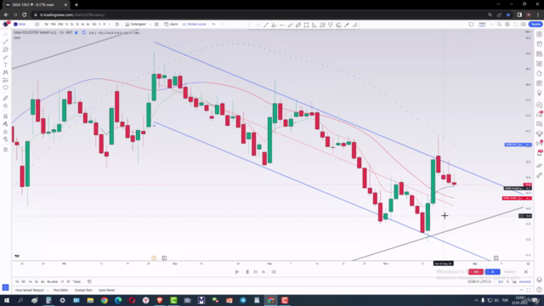Close the replay control bar
Image resolution: width=544 pixels, height=306 pixels.
(526, 272)
